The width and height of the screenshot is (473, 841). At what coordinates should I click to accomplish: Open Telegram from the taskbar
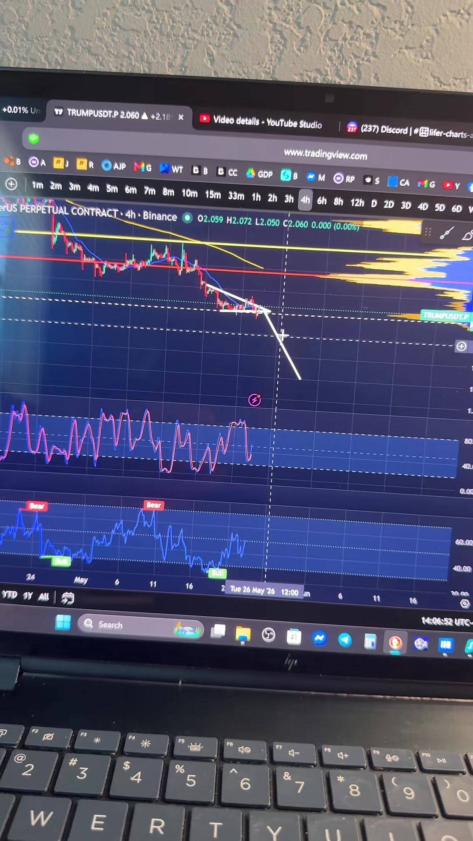[x=345, y=640]
